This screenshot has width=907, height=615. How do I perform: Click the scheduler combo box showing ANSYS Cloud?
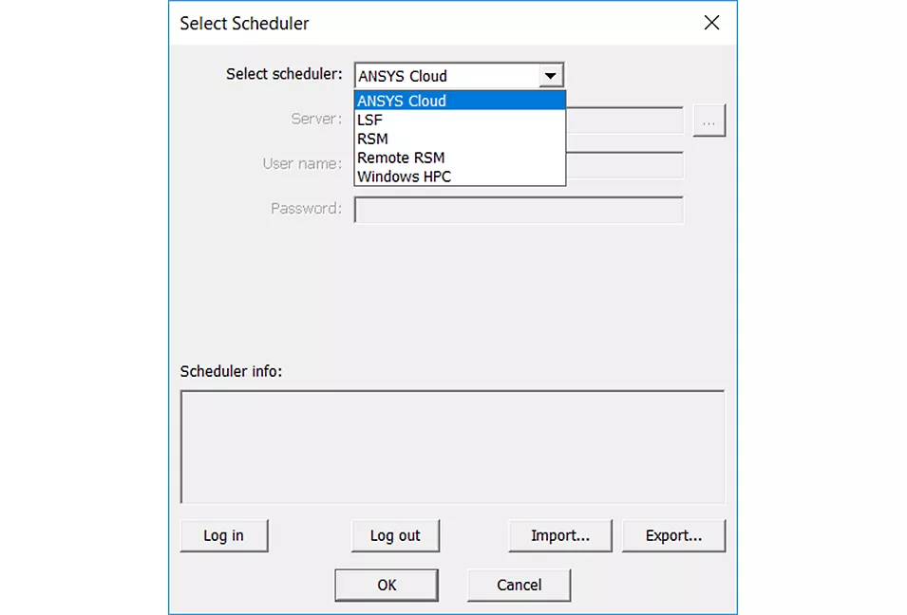pos(444,76)
